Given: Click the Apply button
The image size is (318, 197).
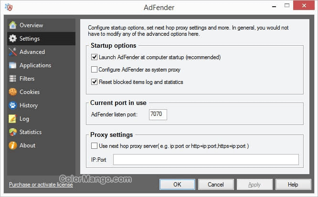Looking at the screenshot, I should (254, 185).
